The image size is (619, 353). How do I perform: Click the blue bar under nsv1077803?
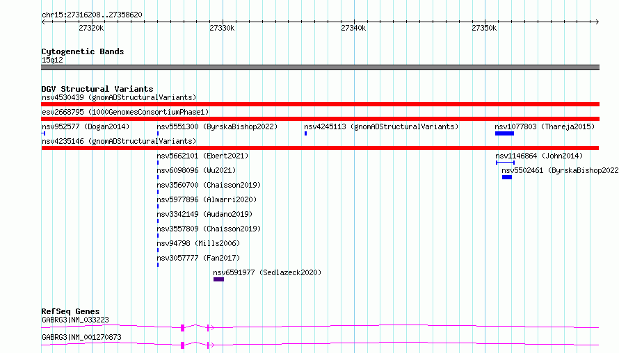point(504,133)
